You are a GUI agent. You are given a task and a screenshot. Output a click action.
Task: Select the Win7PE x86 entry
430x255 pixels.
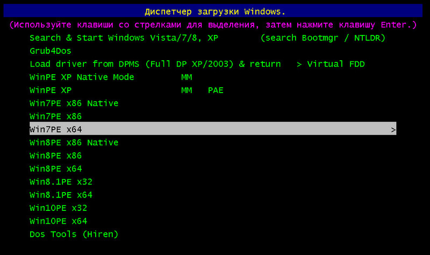(x=56, y=116)
